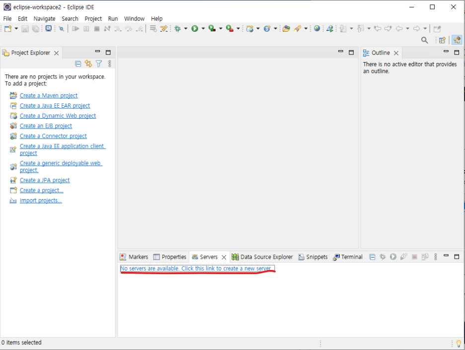Click the Step Over icon
Image resolution: width=465 pixels, height=350 pixels.
click(128, 29)
